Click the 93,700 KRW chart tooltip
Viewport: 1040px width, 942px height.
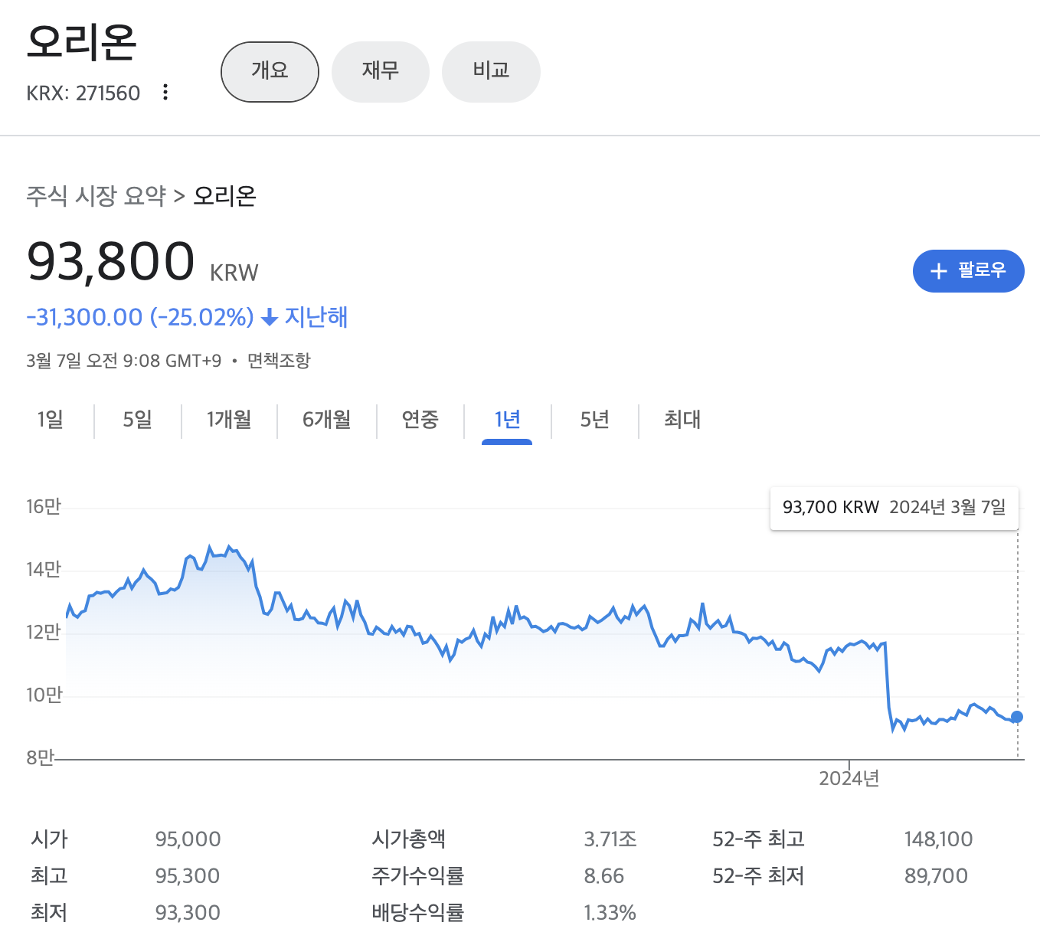point(894,508)
